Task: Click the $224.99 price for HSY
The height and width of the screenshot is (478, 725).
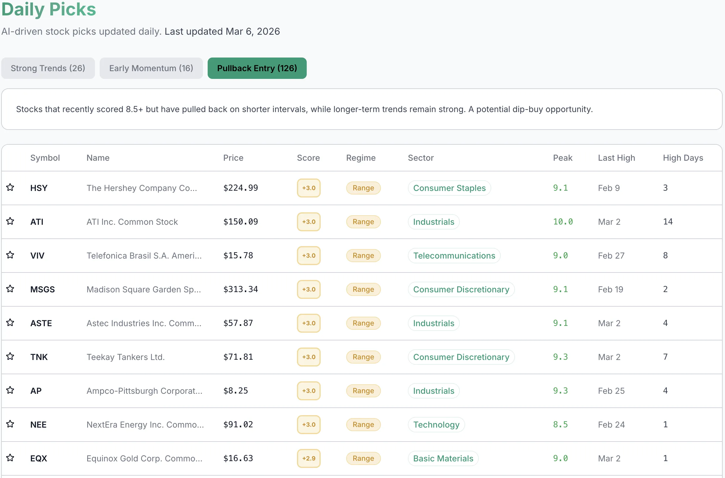Action: [x=241, y=188]
